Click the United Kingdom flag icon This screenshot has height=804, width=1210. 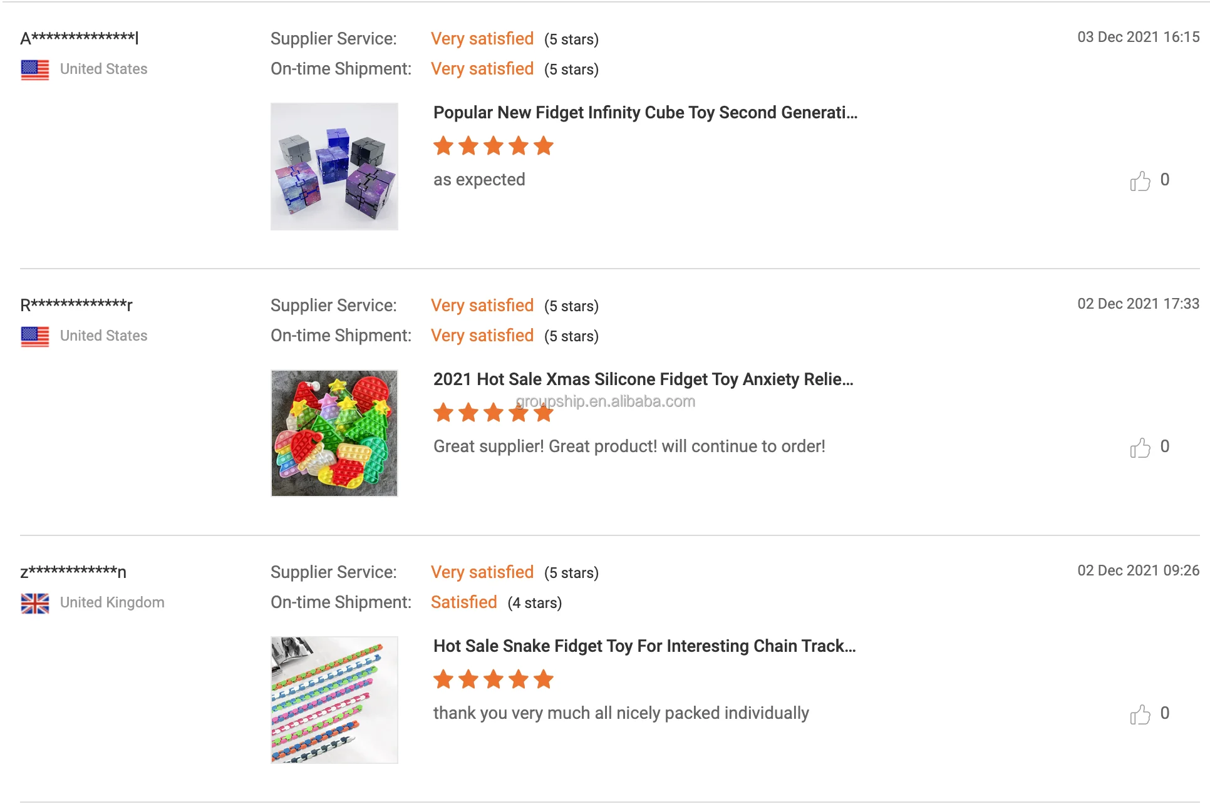(35, 603)
